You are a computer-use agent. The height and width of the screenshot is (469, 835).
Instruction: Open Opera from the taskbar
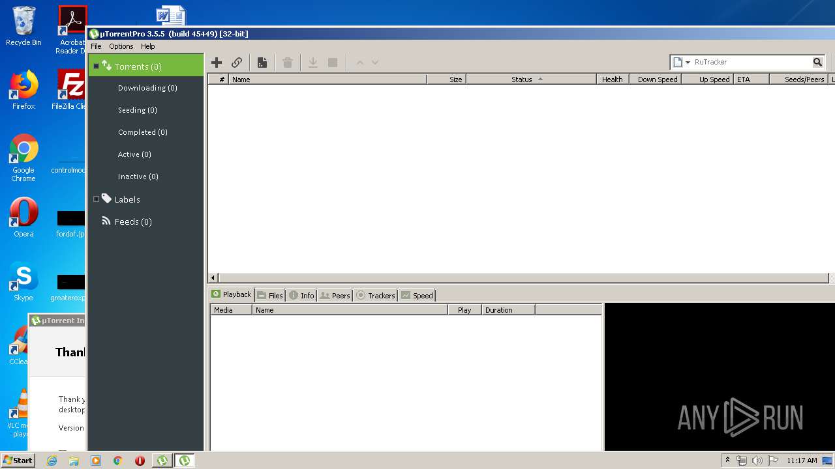(140, 461)
